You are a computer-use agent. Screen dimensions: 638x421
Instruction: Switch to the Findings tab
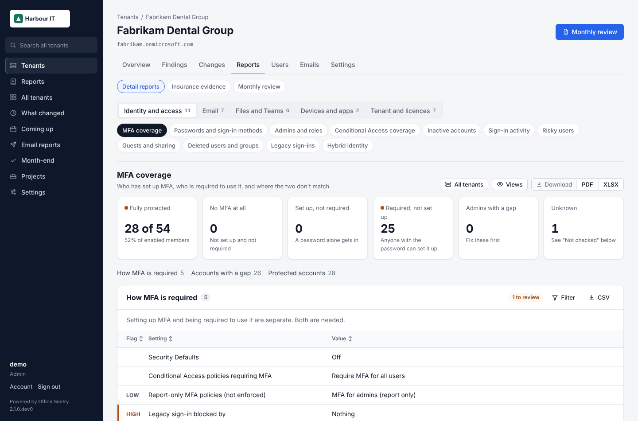click(175, 65)
